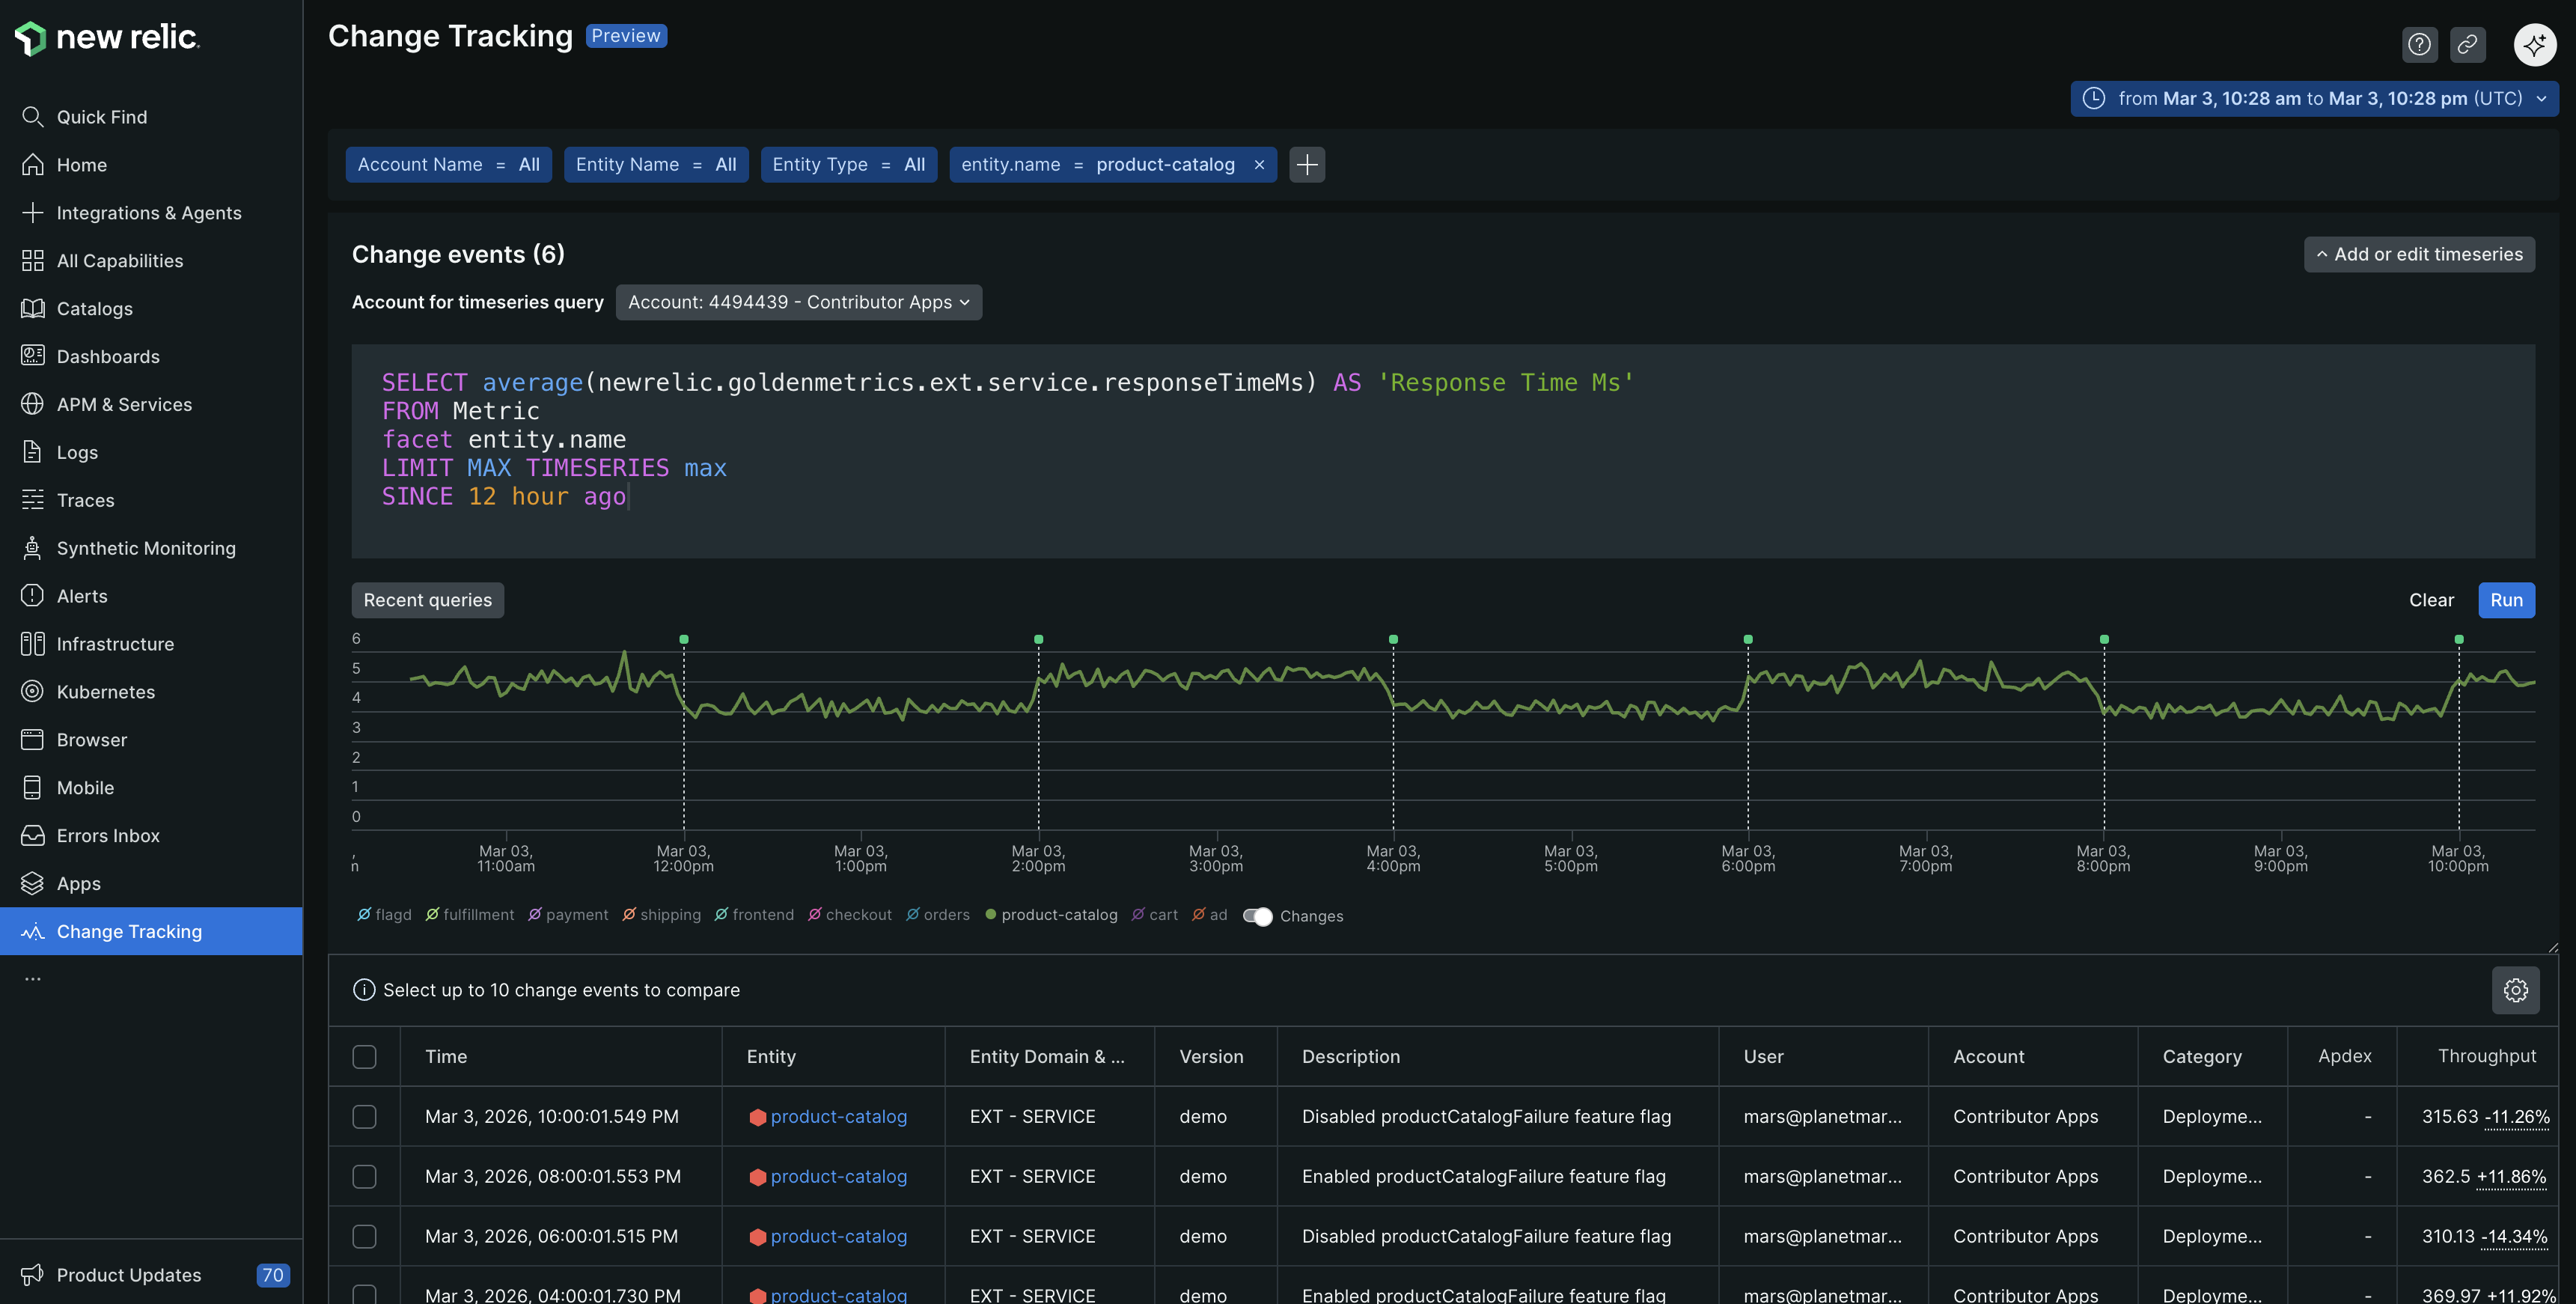Open the New Relic AI assistant

2535,44
